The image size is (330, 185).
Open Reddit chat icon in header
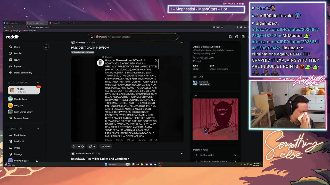tap(237, 37)
